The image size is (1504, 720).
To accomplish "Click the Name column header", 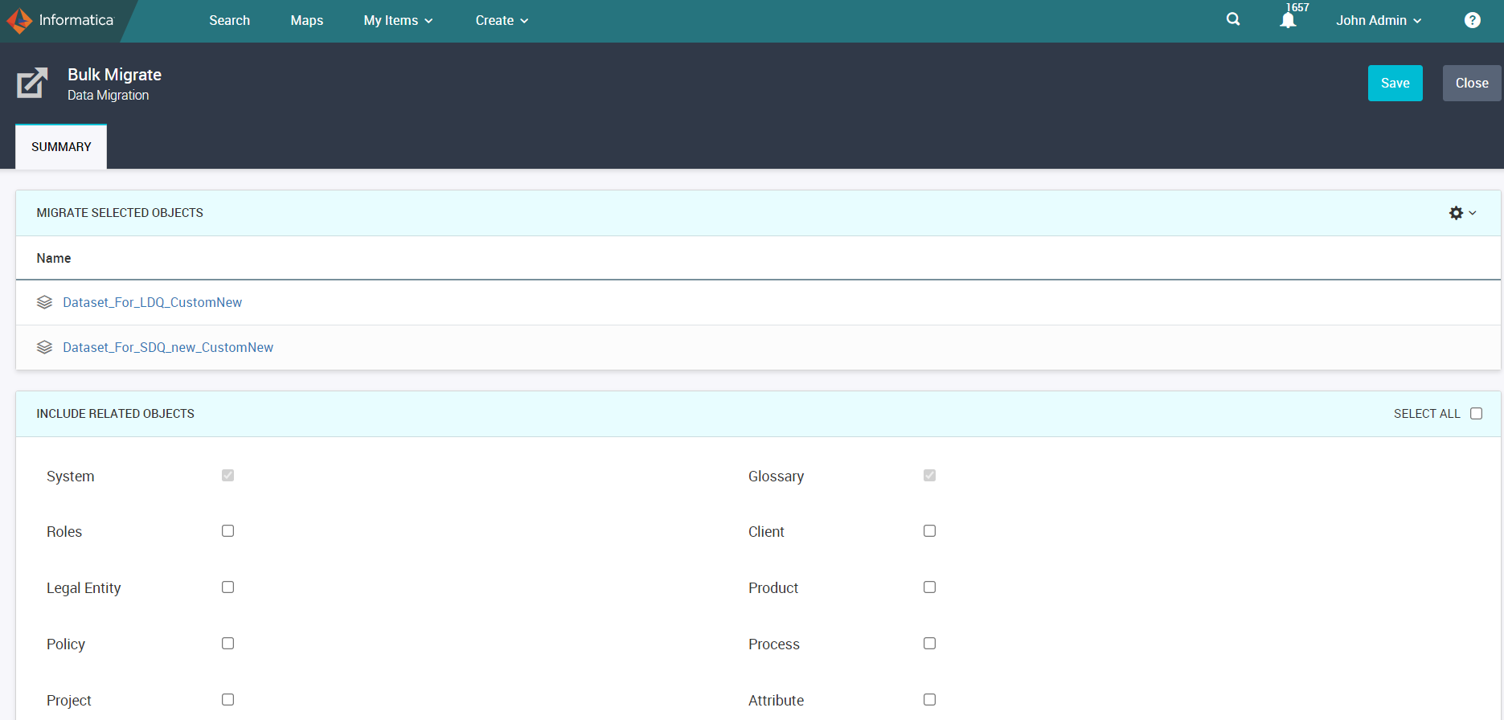I will tap(54, 258).
